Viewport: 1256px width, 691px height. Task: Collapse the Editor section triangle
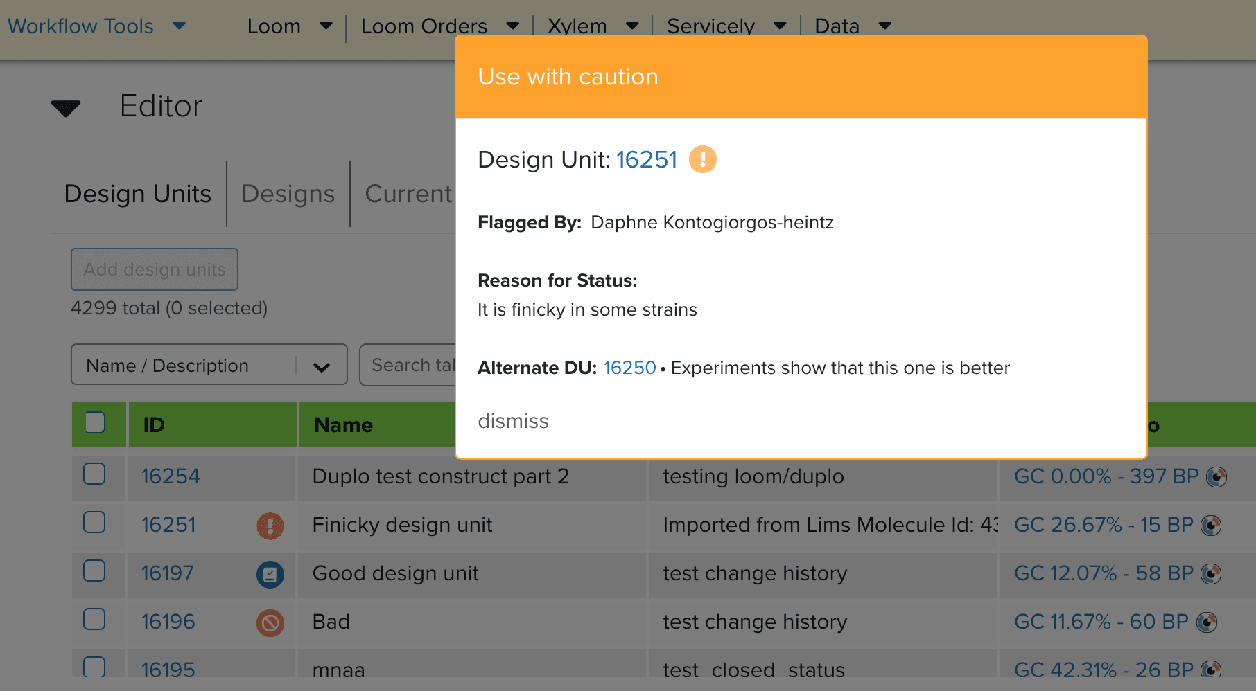point(66,107)
